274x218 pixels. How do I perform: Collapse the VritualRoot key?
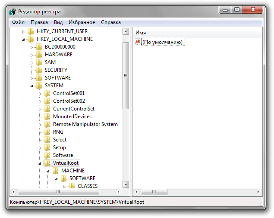[40, 163]
